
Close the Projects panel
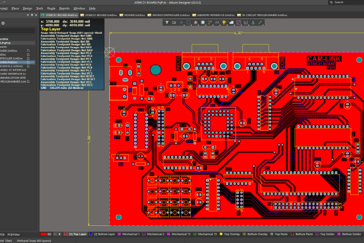point(36,15)
